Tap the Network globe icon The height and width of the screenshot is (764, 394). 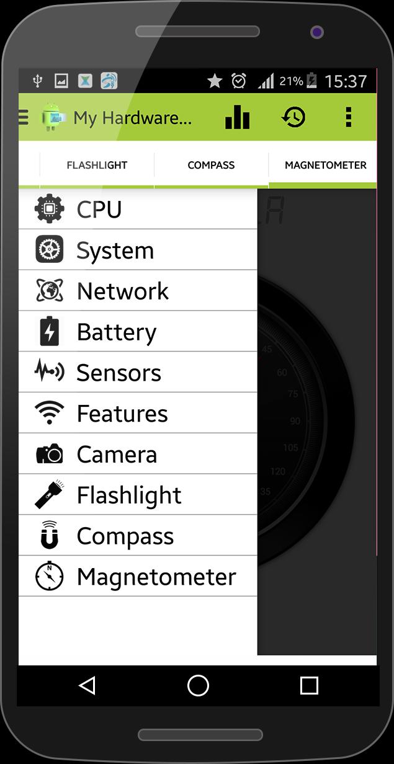[x=50, y=291]
